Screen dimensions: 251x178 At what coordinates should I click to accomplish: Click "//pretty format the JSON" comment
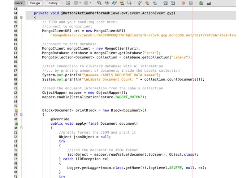click(97, 132)
